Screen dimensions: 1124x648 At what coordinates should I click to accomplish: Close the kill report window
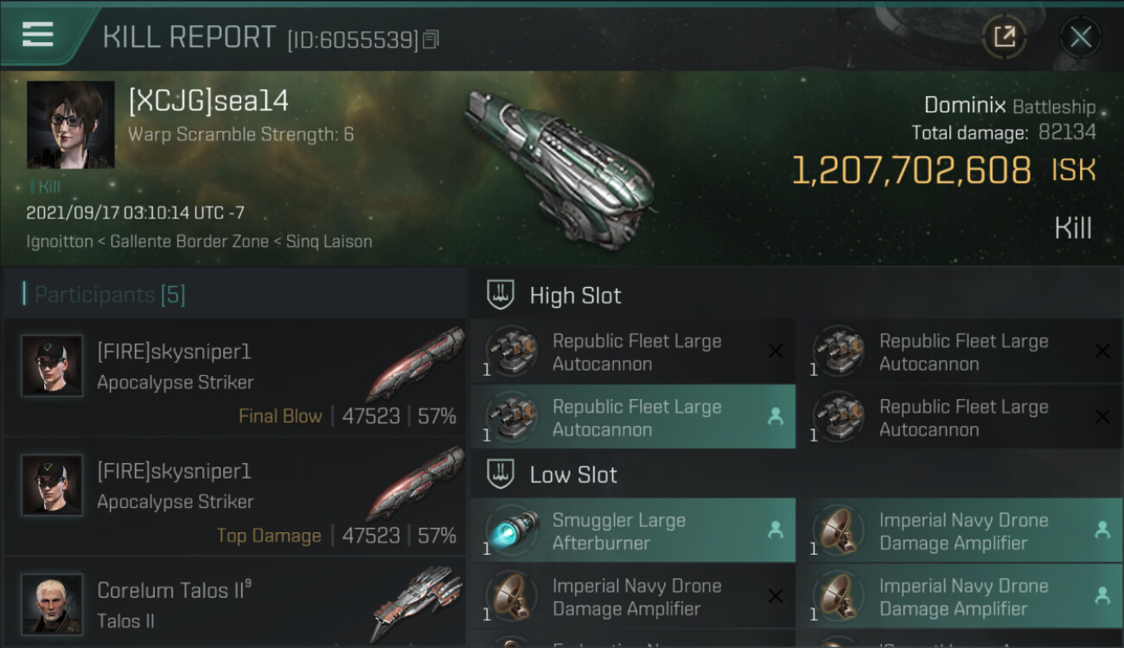click(1080, 36)
